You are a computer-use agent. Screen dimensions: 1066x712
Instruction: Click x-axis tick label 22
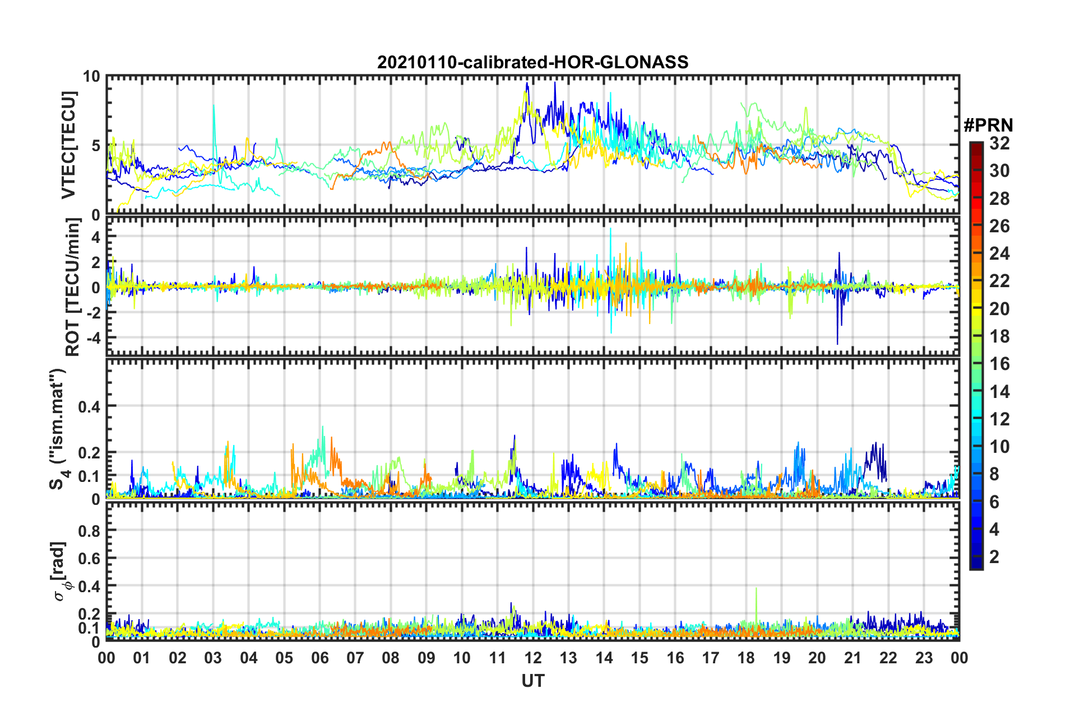click(x=888, y=658)
